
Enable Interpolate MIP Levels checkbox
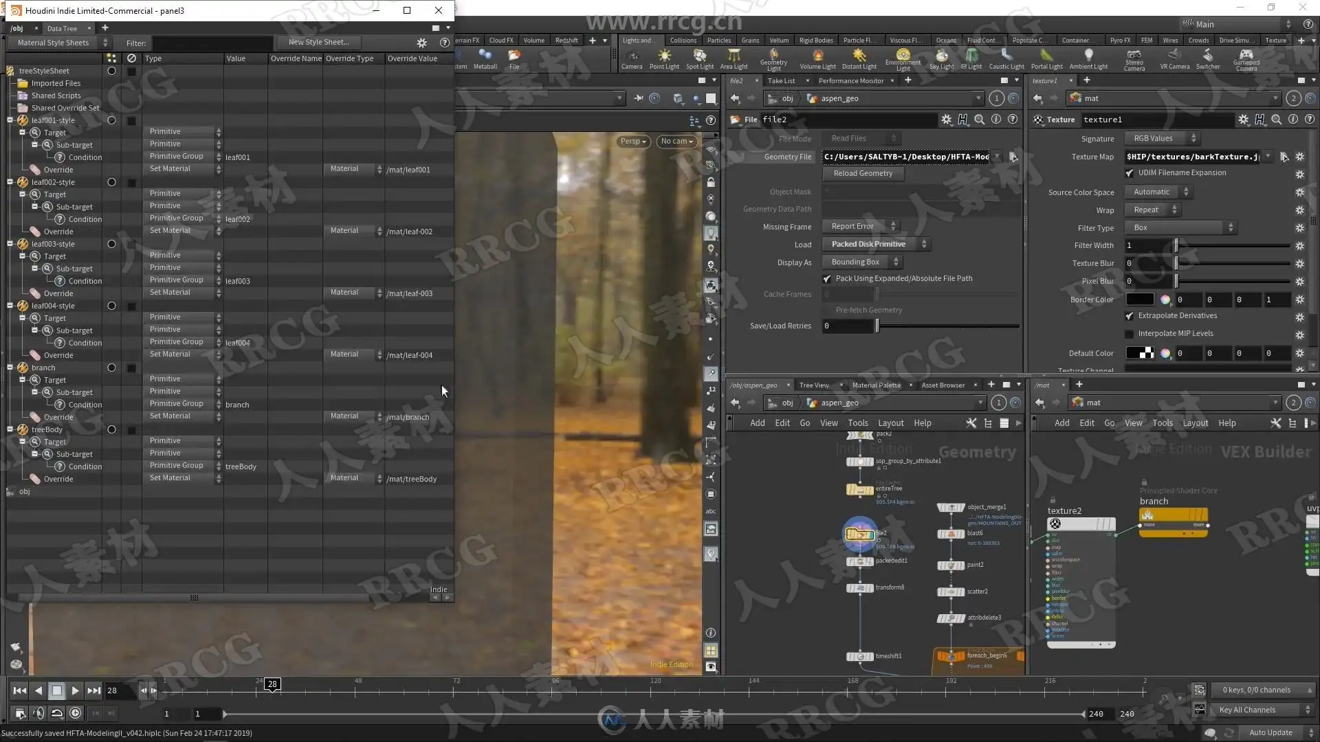coord(1130,334)
